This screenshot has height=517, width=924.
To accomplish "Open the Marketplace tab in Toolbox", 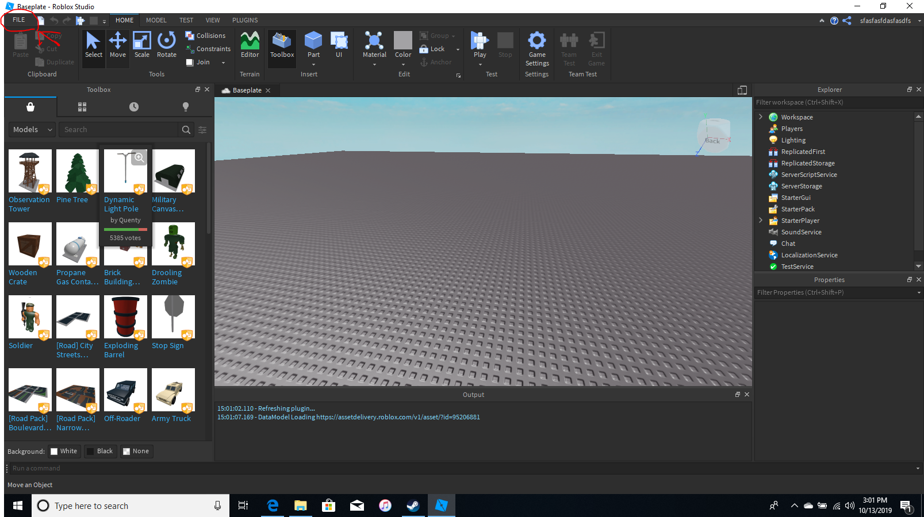I will (x=30, y=107).
